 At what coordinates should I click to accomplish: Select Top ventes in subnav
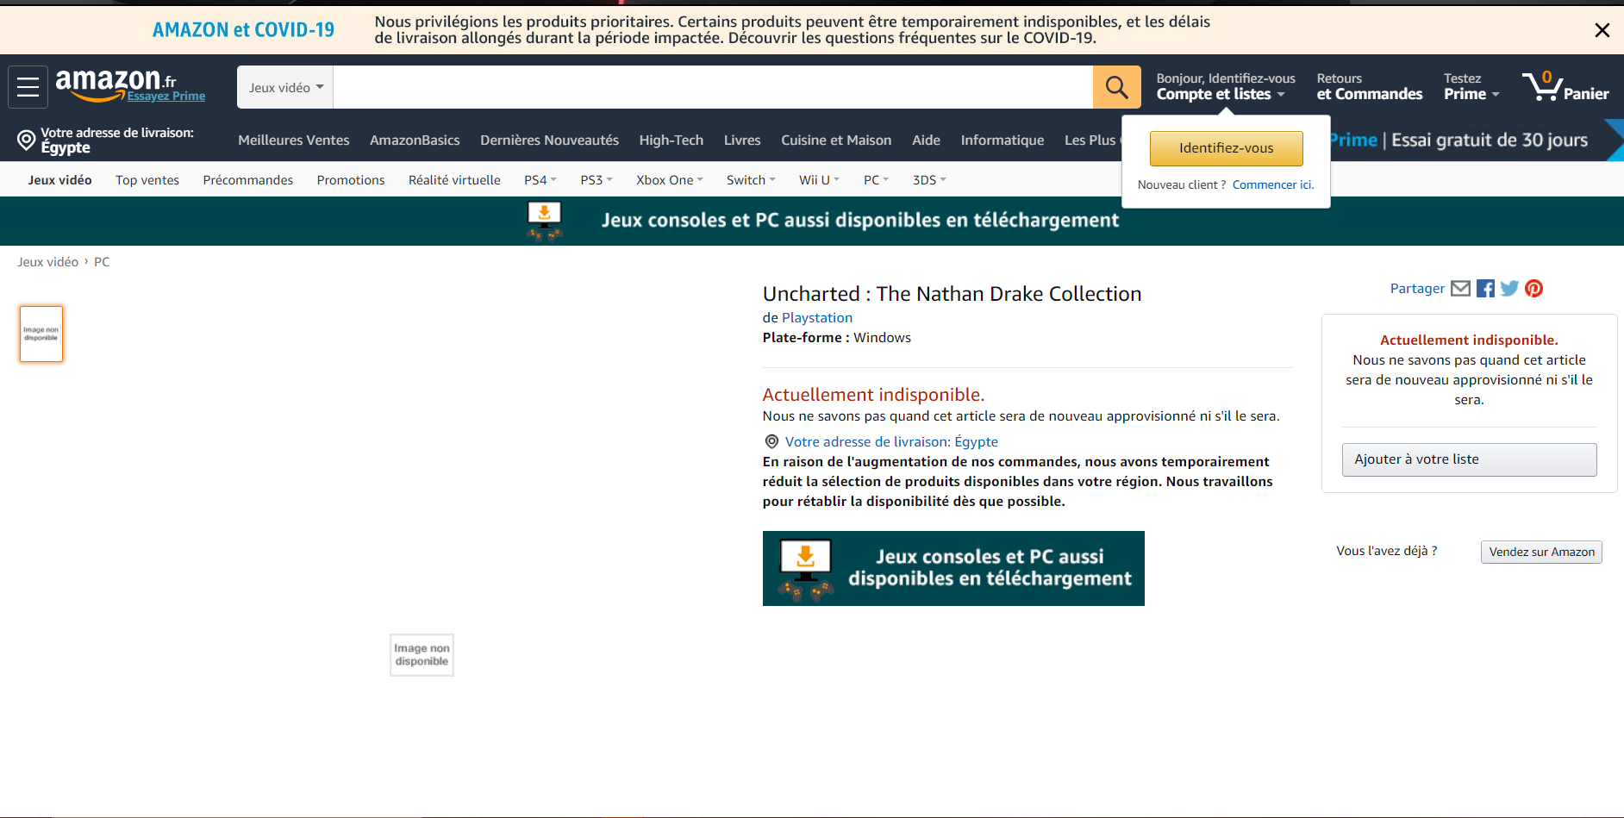coord(147,180)
